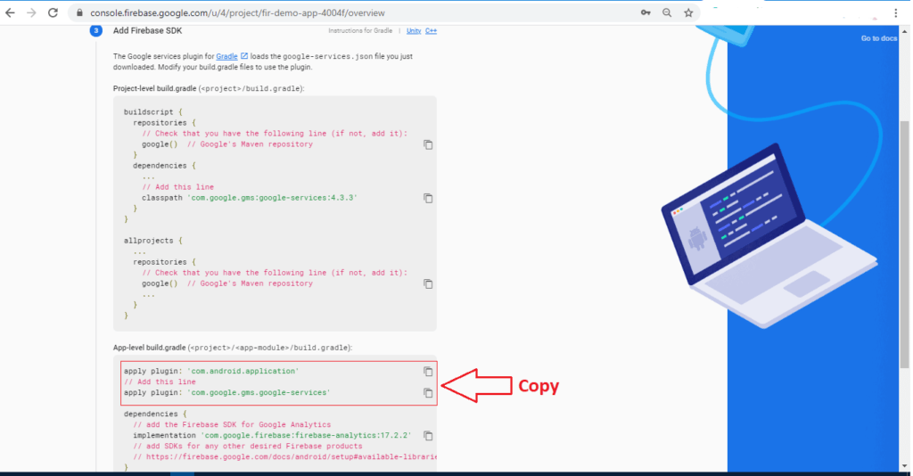Copy the buildscript google() repository line

coord(428,145)
